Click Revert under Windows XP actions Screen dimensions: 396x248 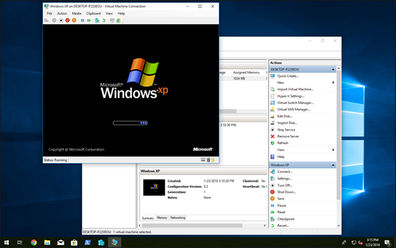(x=283, y=226)
